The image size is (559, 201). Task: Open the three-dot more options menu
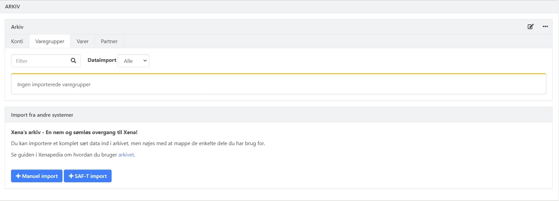pos(545,27)
